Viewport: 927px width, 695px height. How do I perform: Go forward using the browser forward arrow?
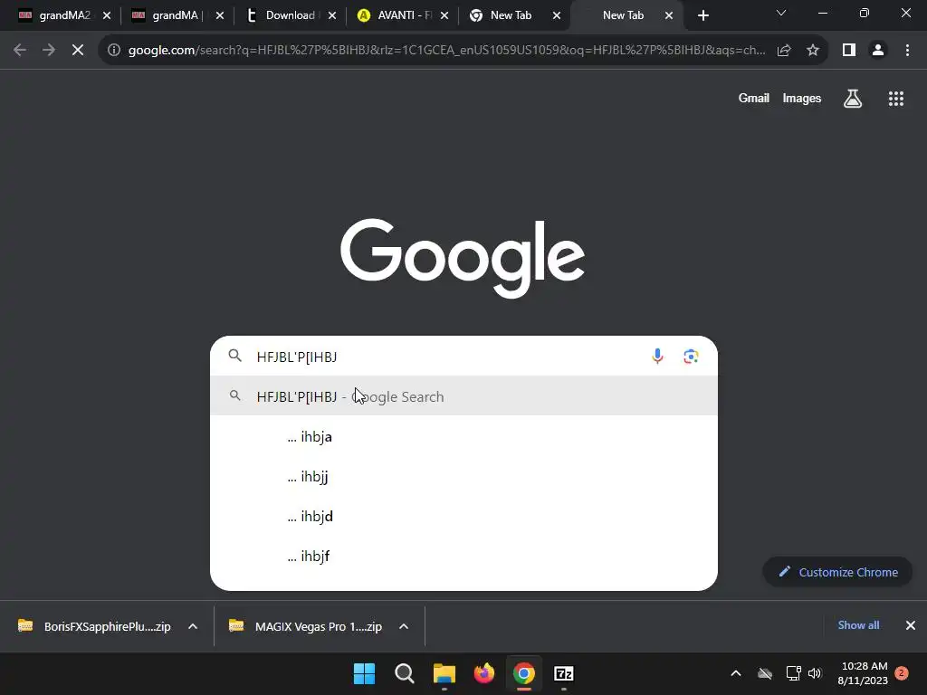click(x=49, y=51)
